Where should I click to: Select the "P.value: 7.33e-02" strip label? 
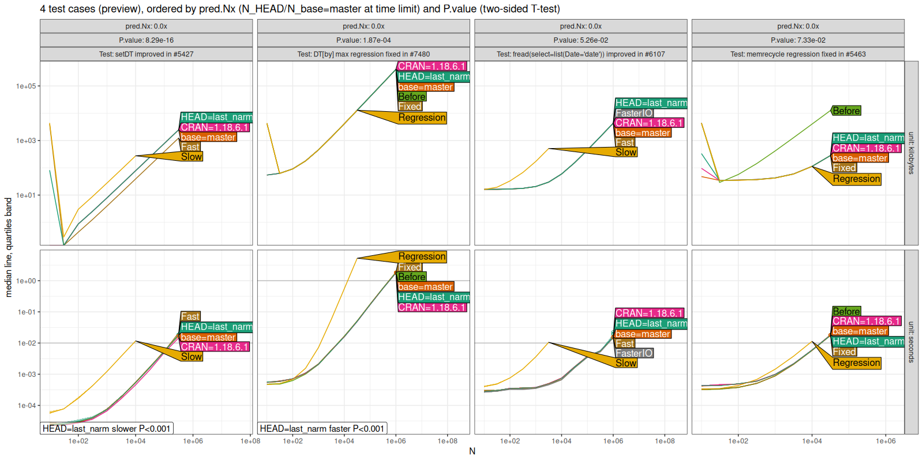798,40
